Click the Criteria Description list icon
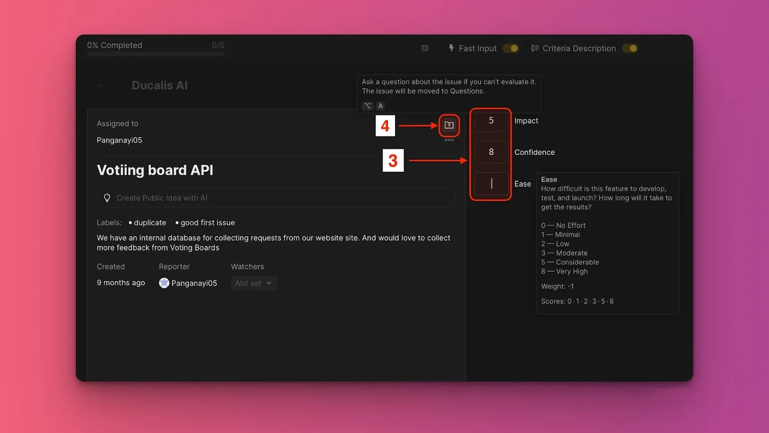This screenshot has width=769, height=433. (x=534, y=48)
